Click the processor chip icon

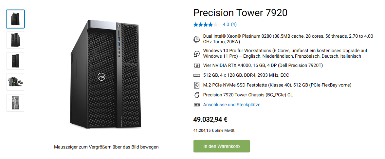[x=196, y=39]
